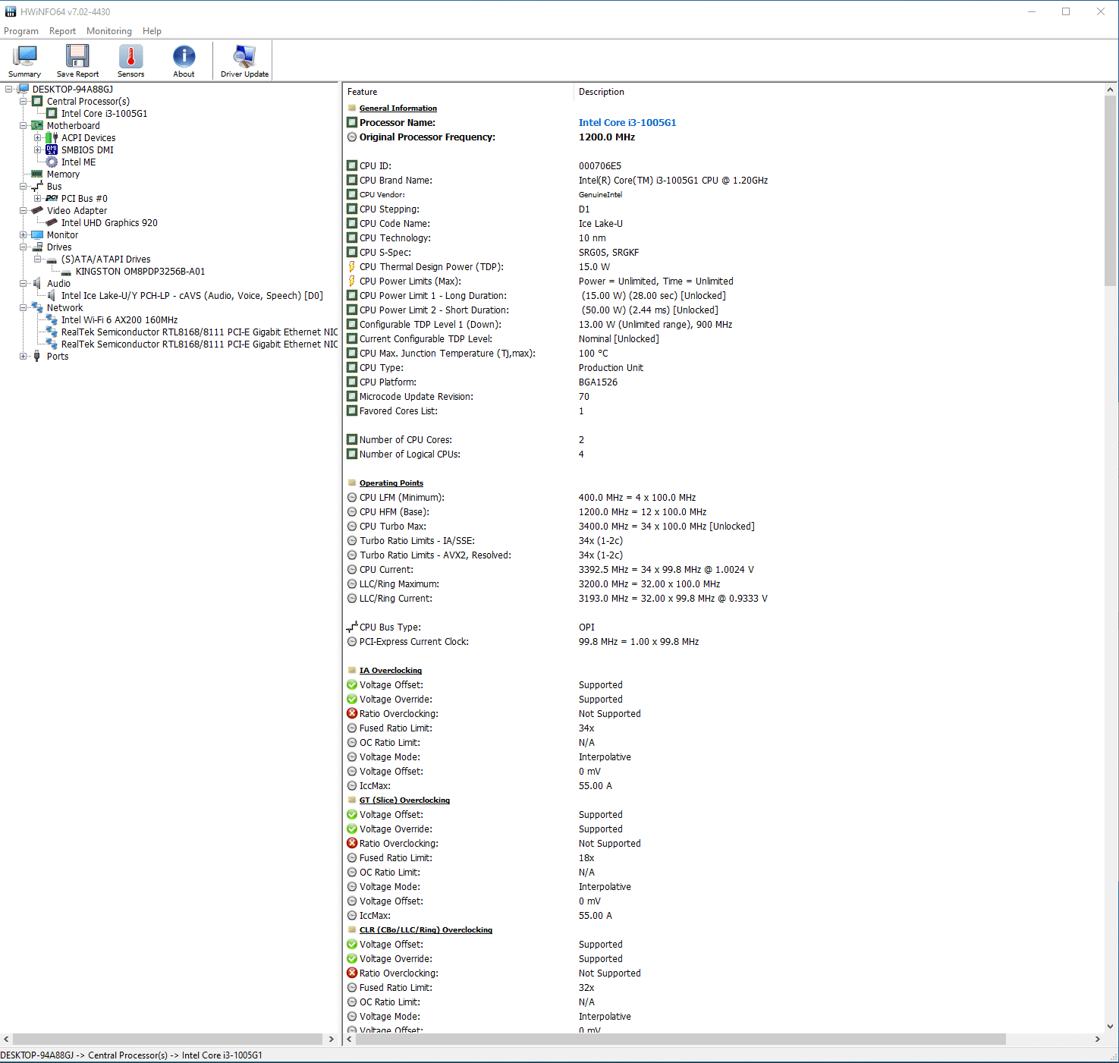Launch Driver Update tool
1119x1063 pixels.
point(244,61)
